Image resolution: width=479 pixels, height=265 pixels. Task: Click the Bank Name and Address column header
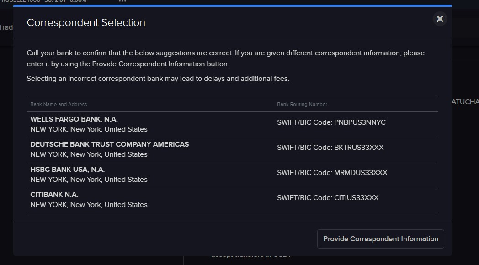click(59, 104)
